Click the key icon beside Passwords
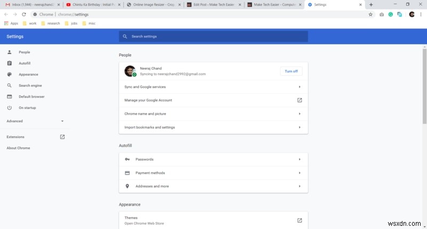427x229 pixels. 127,159
